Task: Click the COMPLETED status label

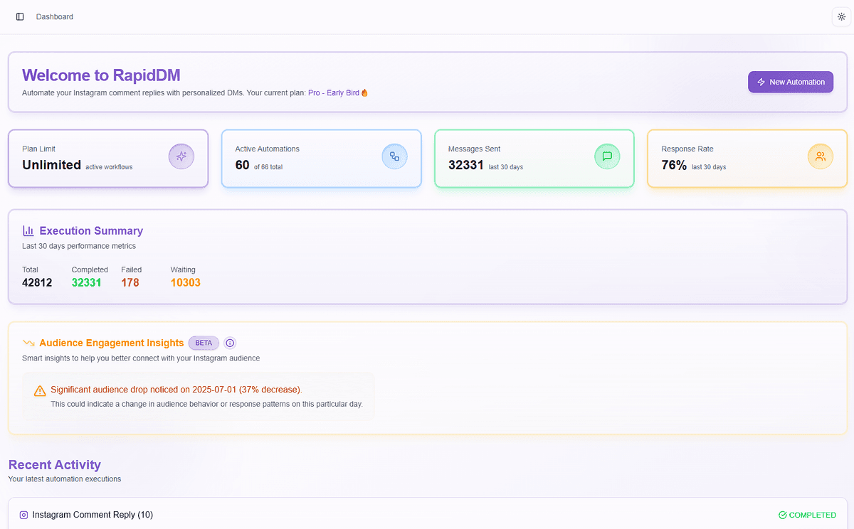Action: 813,515
